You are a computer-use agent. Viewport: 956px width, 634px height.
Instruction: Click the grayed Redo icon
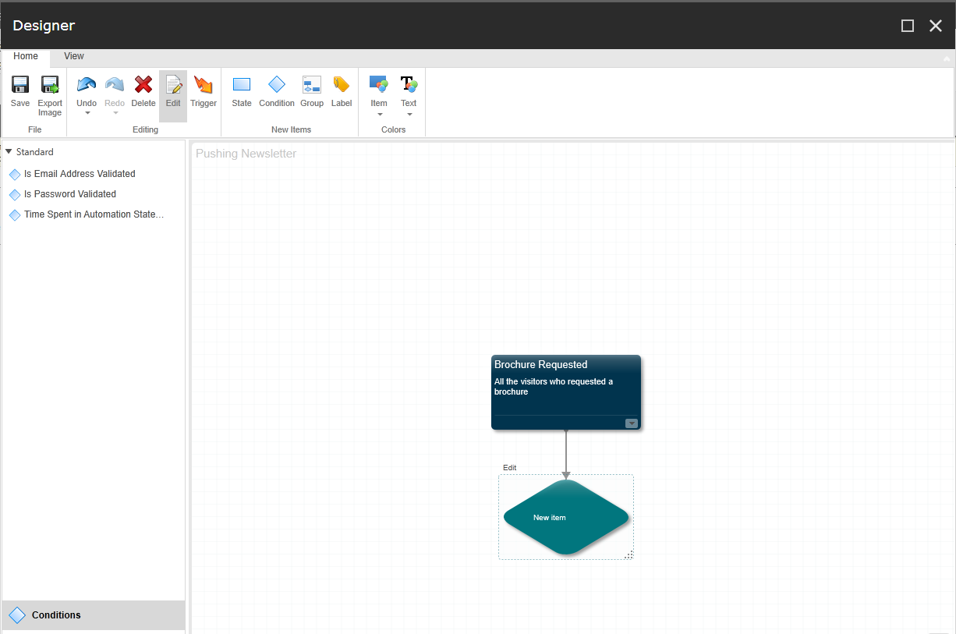pyautogui.click(x=115, y=84)
